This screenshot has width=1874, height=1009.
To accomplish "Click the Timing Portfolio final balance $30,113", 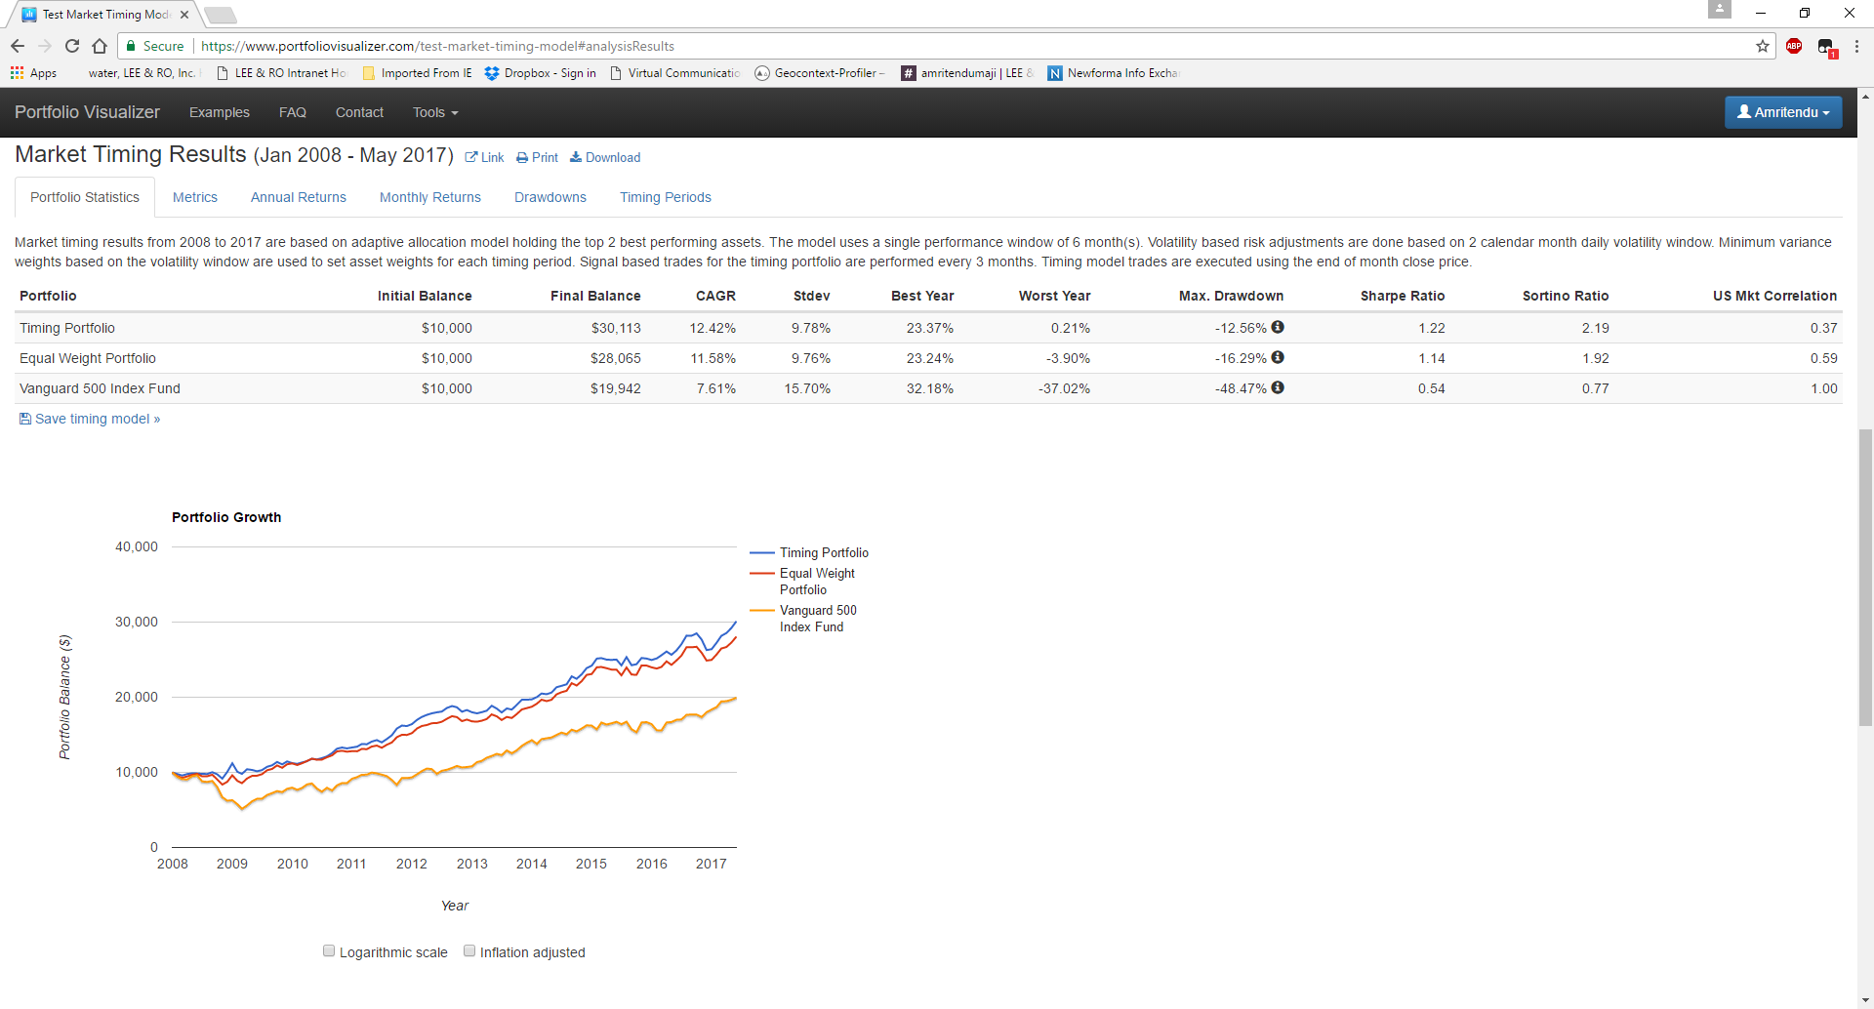I will click(x=616, y=328).
